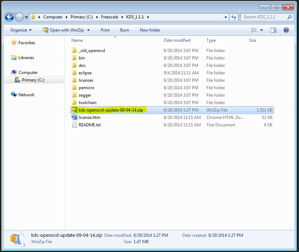This screenshot has width=299, height=252.
Task: Select the _old_openocd folder icon
Action: pyautogui.click(x=74, y=51)
